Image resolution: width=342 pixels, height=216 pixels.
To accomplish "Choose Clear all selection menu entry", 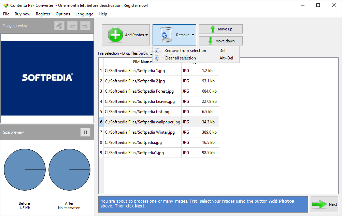I will coord(196,58).
